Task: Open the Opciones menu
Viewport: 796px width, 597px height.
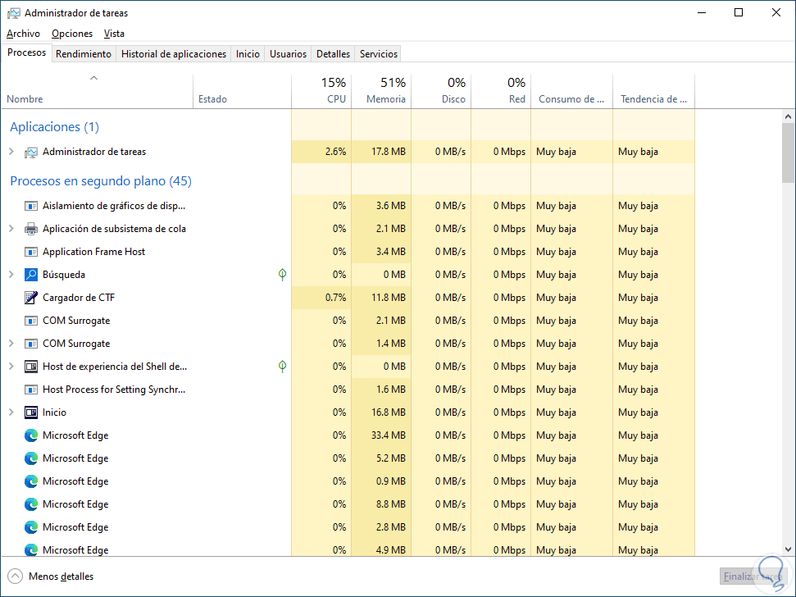Action: point(72,34)
